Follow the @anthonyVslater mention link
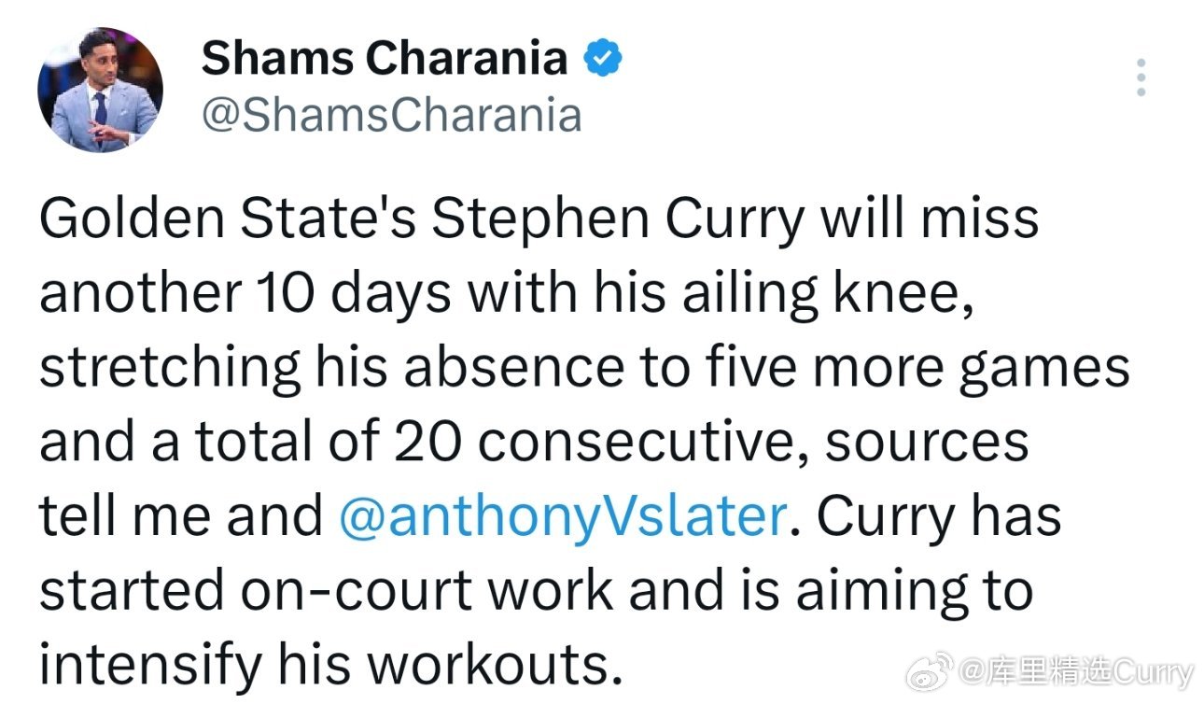This screenshot has width=1204, height=704. point(561,517)
